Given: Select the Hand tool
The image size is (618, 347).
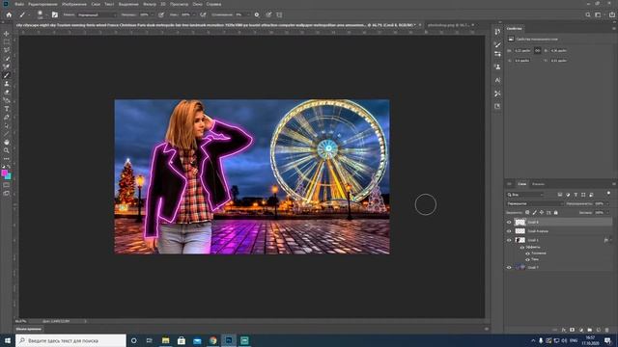Looking at the screenshot, I should click(7, 142).
